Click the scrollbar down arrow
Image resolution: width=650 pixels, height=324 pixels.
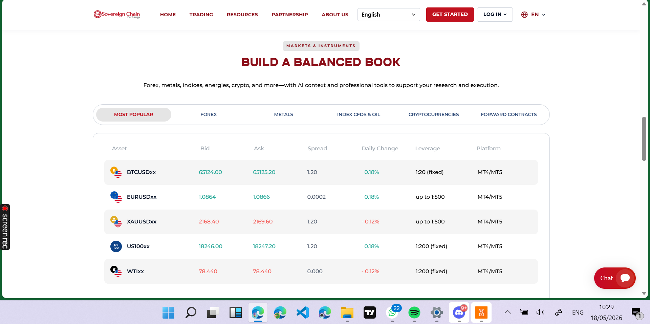click(644, 294)
